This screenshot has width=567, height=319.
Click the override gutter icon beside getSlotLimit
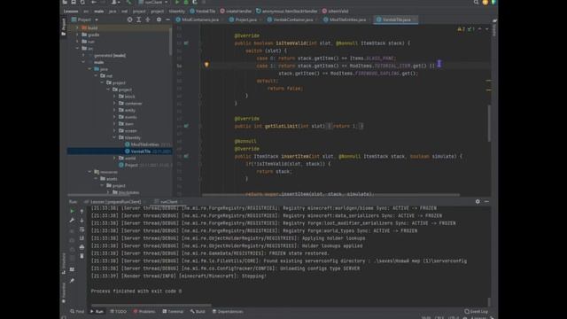pyautogui.click(x=186, y=126)
